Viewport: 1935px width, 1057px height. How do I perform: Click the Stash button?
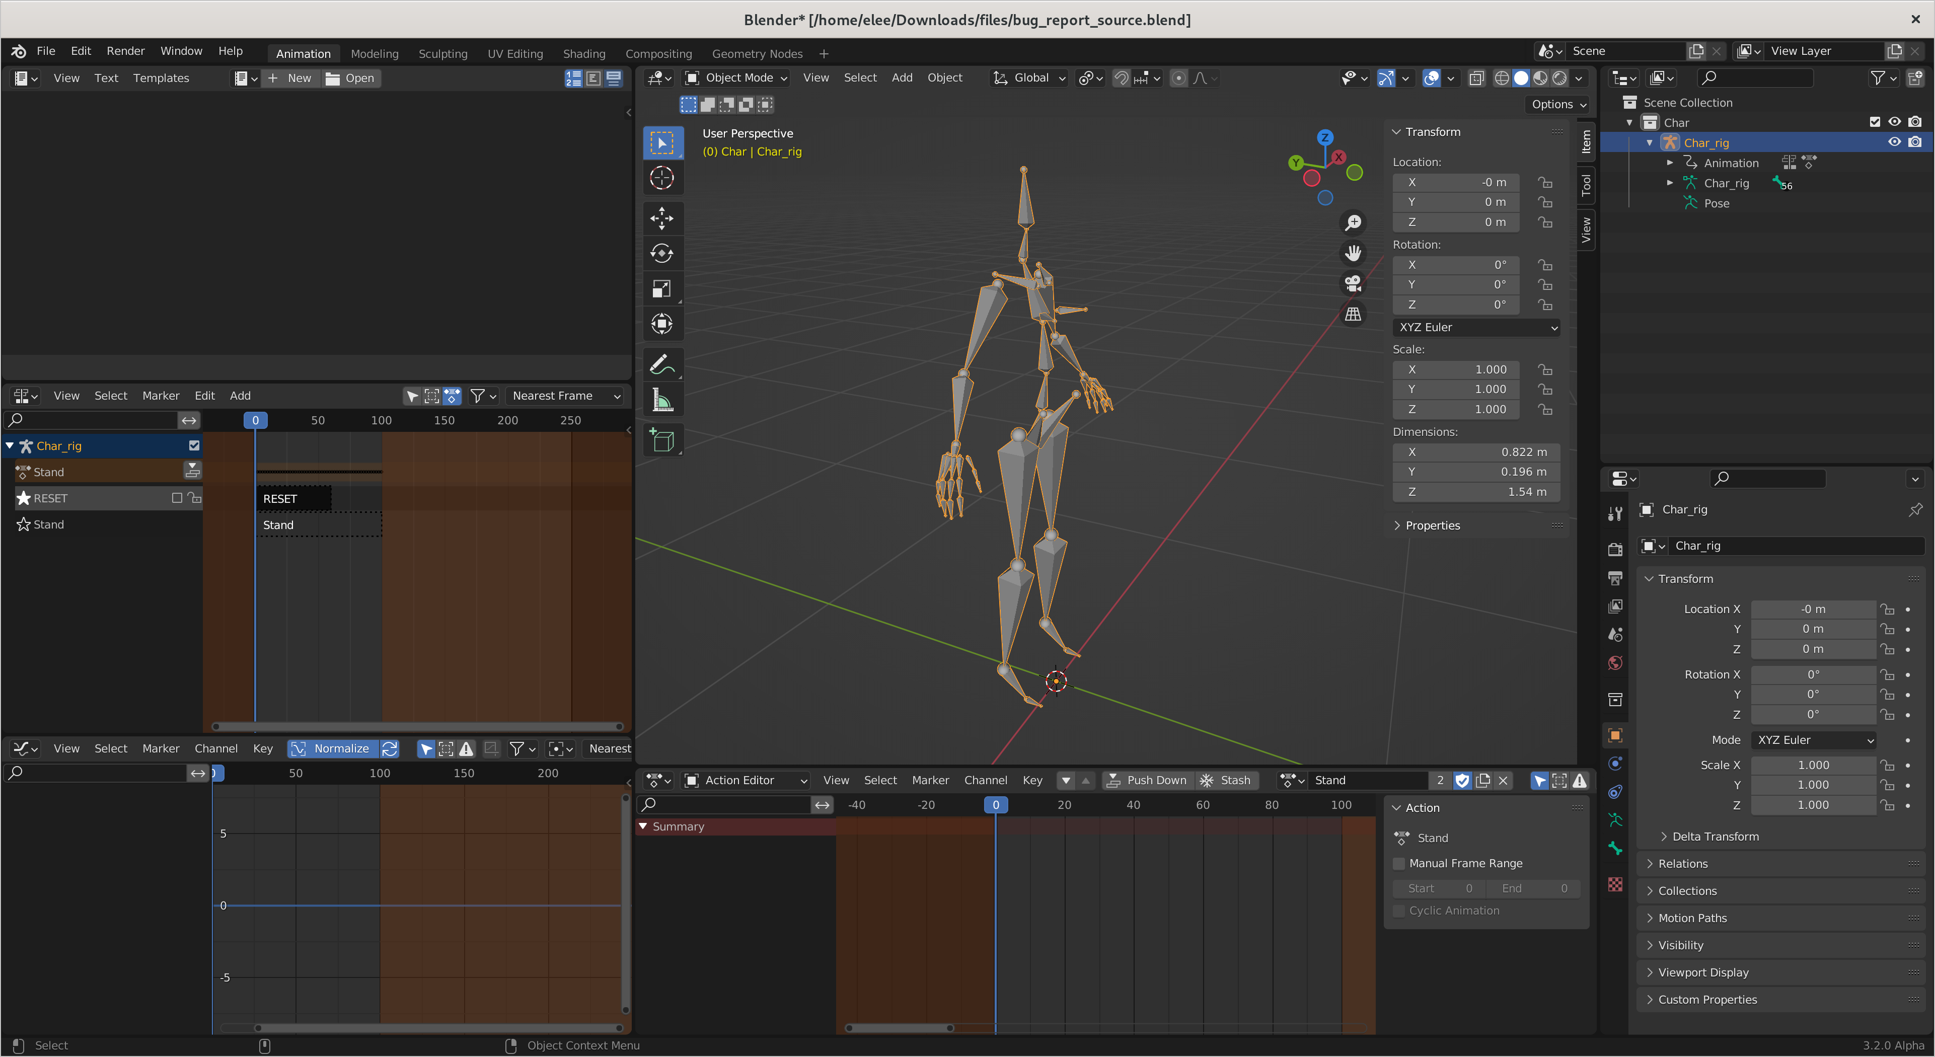1226,780
